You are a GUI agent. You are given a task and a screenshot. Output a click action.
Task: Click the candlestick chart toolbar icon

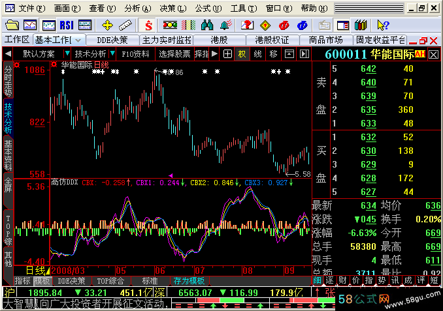(x=48, y=25)
